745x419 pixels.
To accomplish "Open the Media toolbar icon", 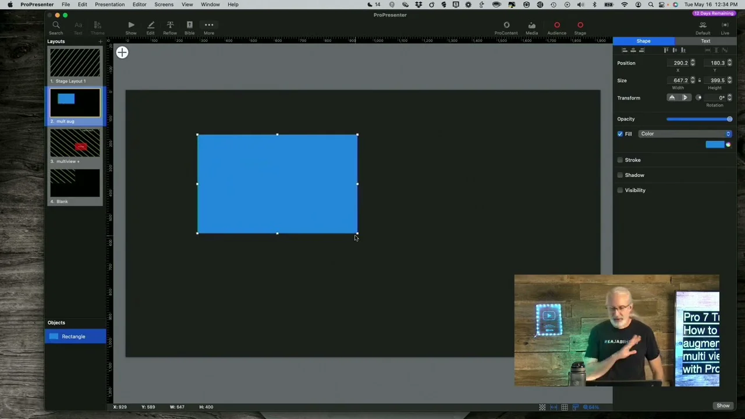I will click(531, 27).
